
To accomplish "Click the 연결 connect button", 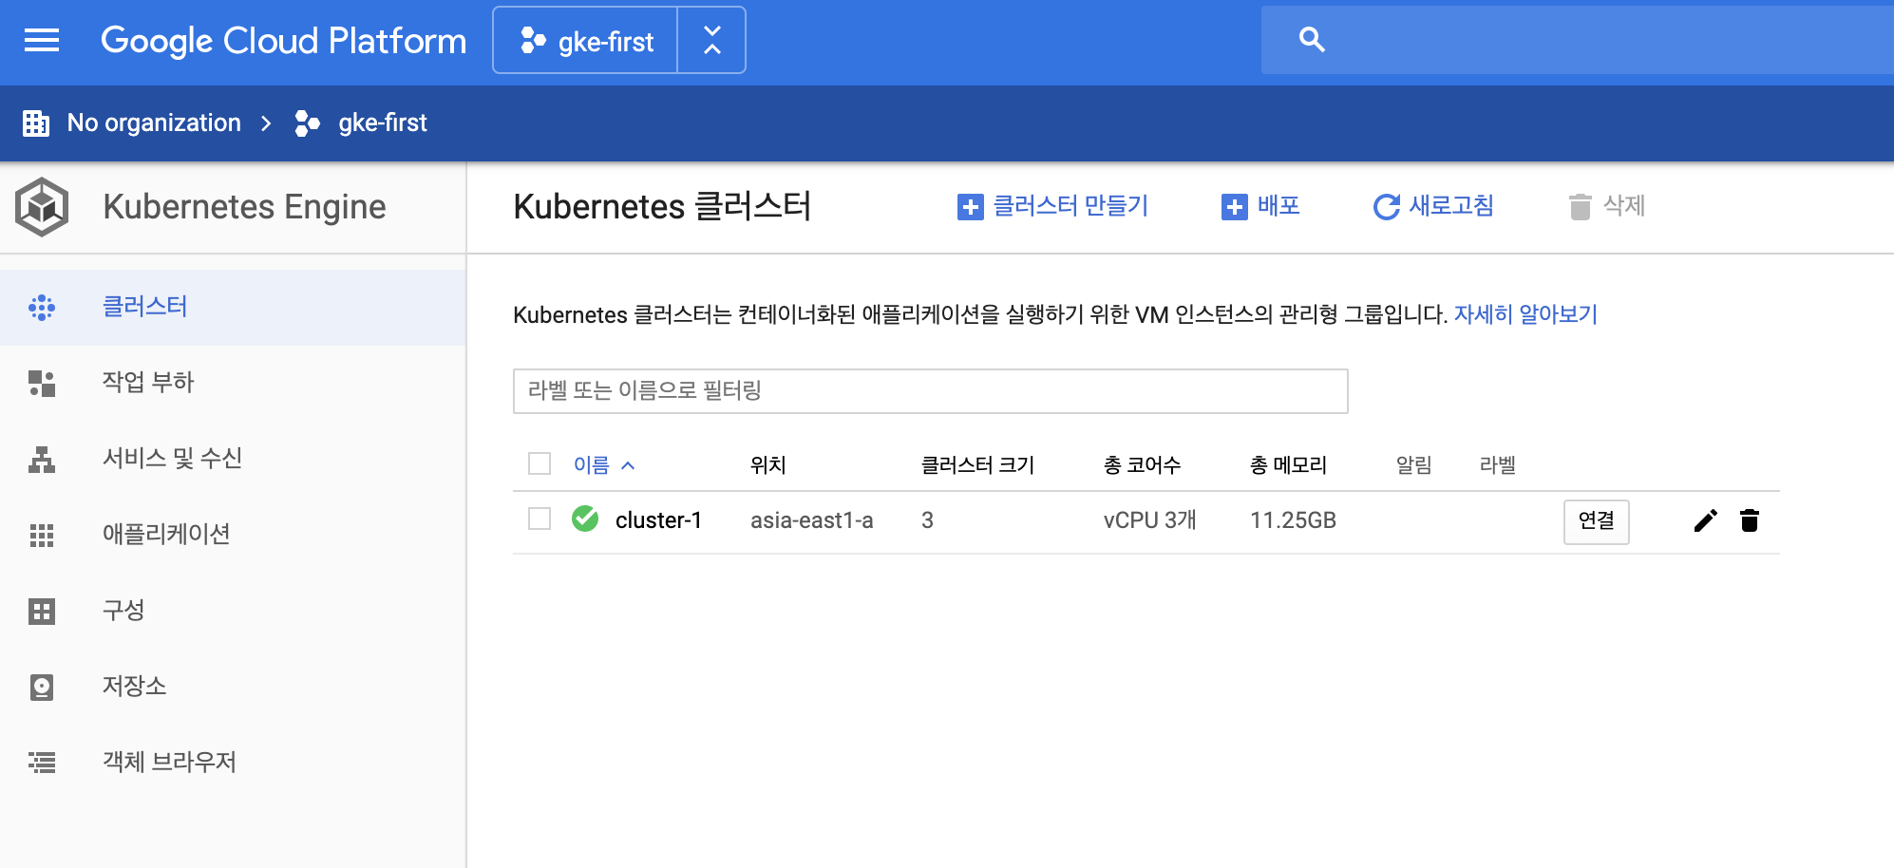I will click(1597, 521).
